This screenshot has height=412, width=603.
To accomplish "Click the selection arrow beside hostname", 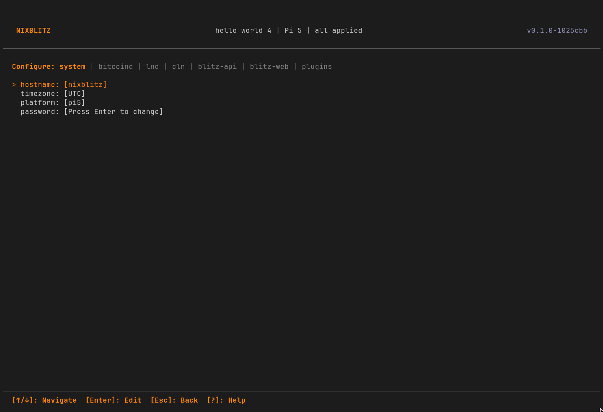I will pos(14,85).
